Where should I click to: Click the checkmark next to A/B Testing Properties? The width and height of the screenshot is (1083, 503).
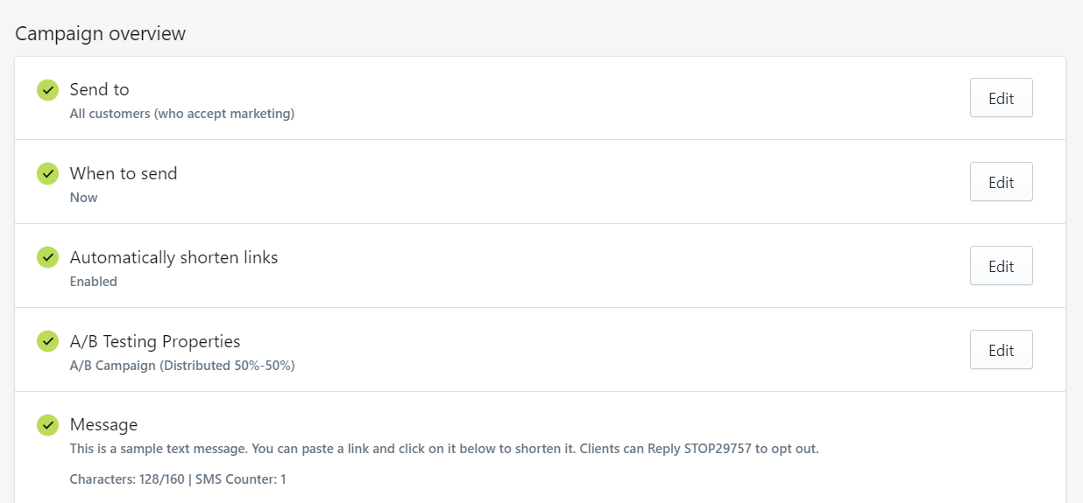[47, 342]
